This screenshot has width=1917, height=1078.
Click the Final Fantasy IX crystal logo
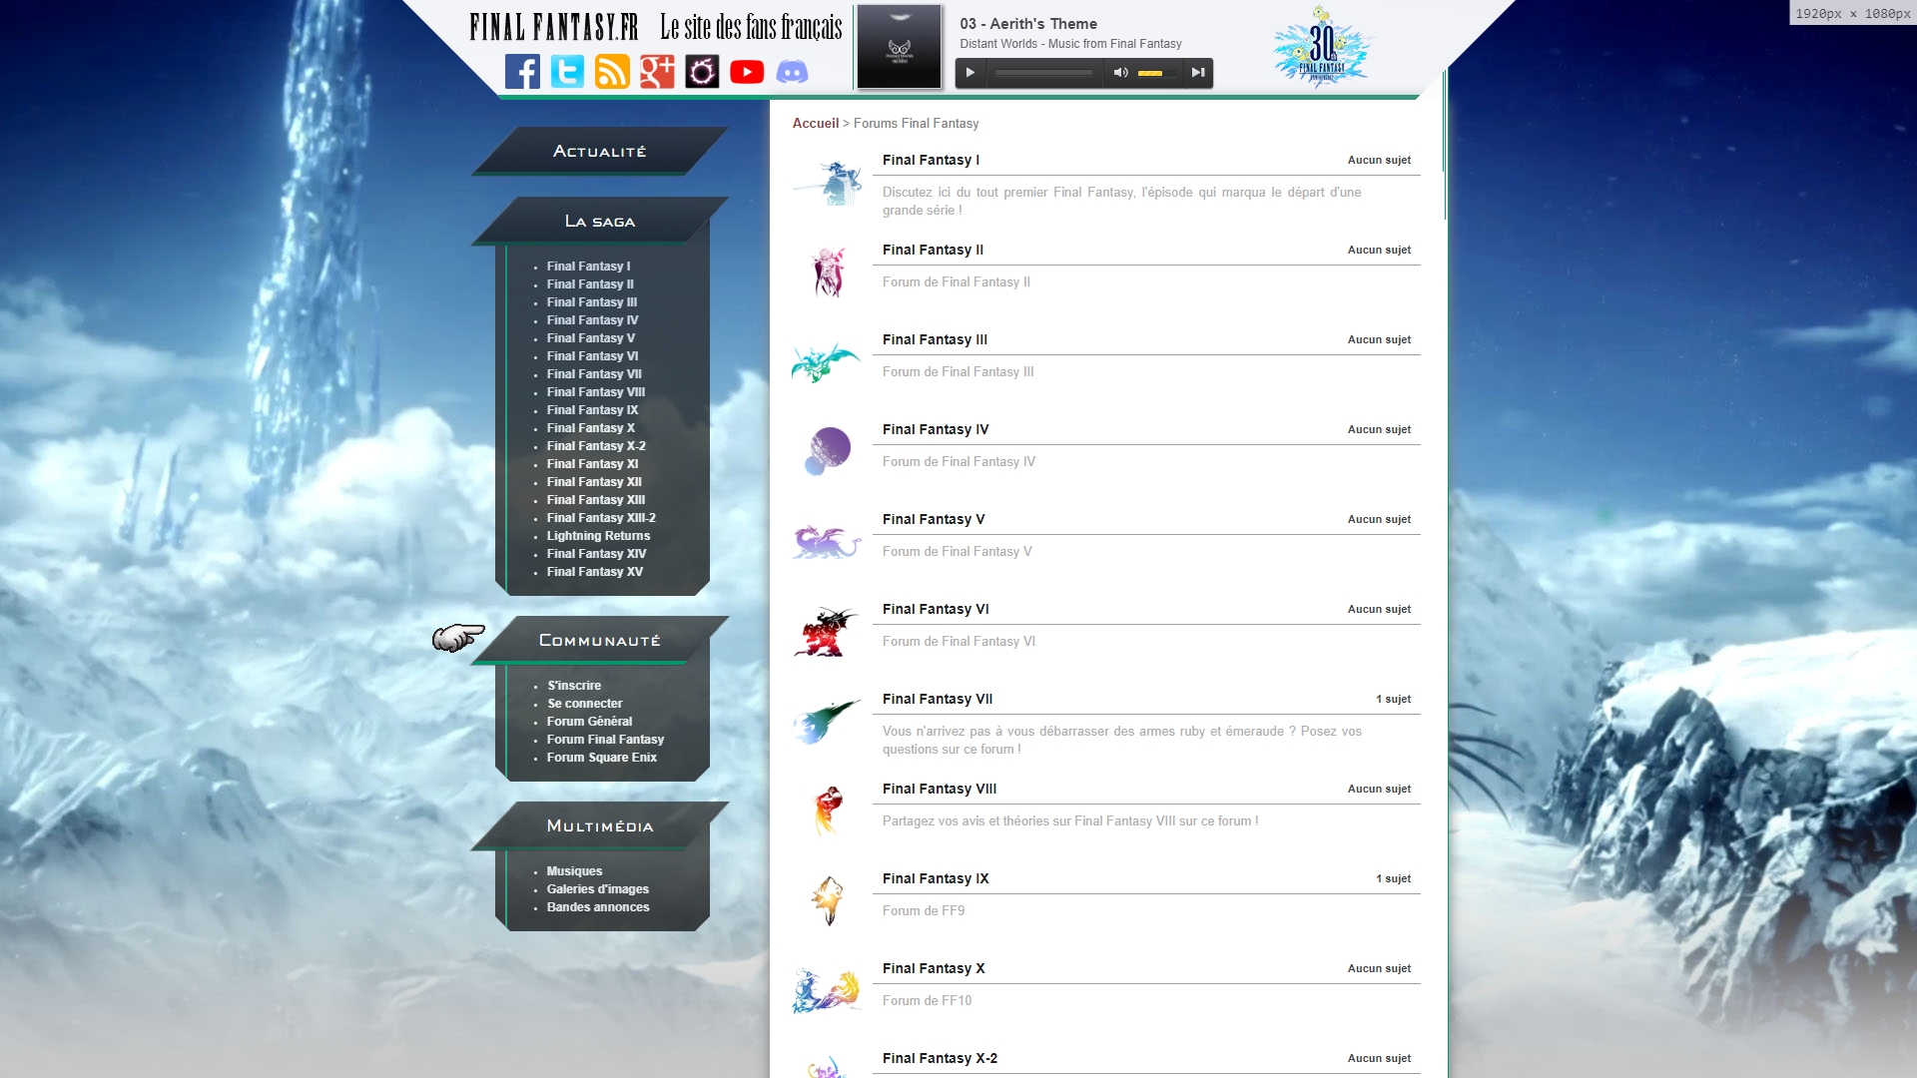coord(828,900)
